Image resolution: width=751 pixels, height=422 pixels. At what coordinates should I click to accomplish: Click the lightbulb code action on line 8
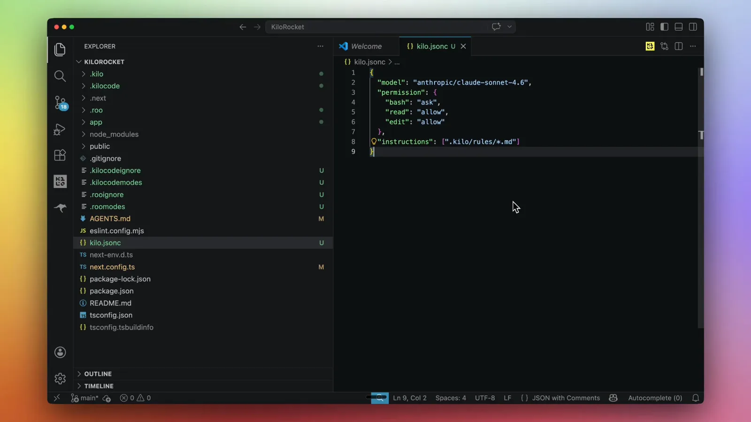(374, 142)
